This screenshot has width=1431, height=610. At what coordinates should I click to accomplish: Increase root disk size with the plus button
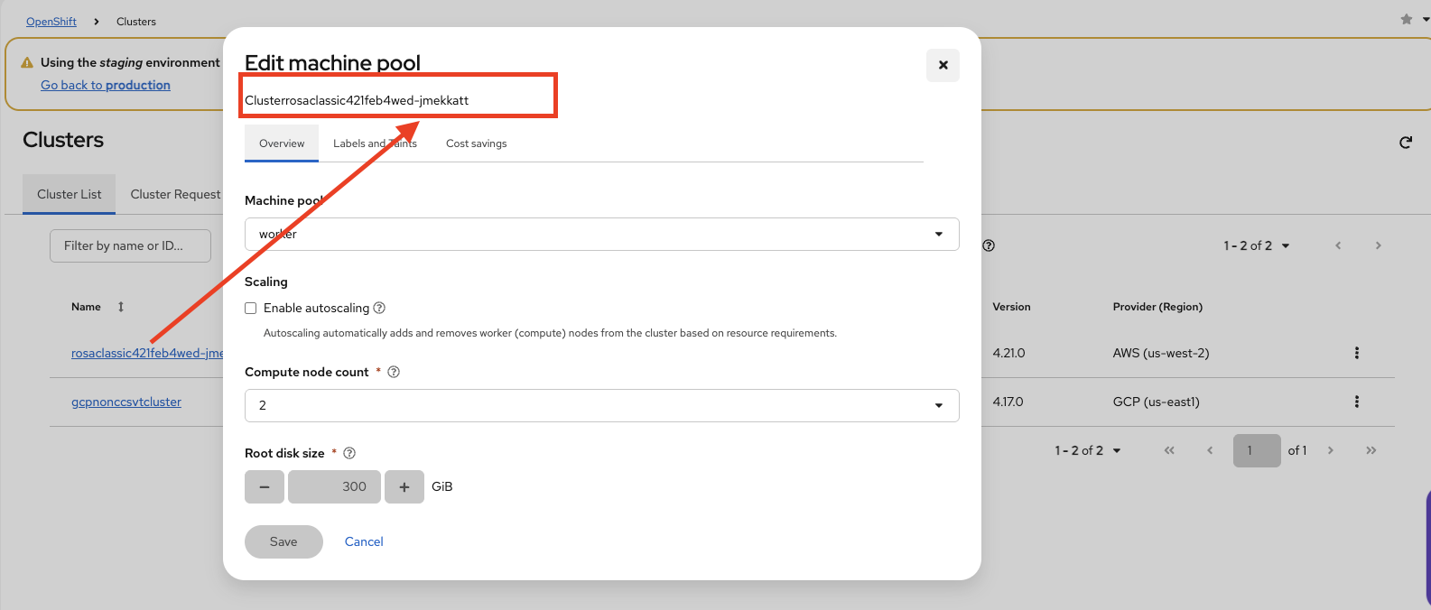click(x=404, y=486)
